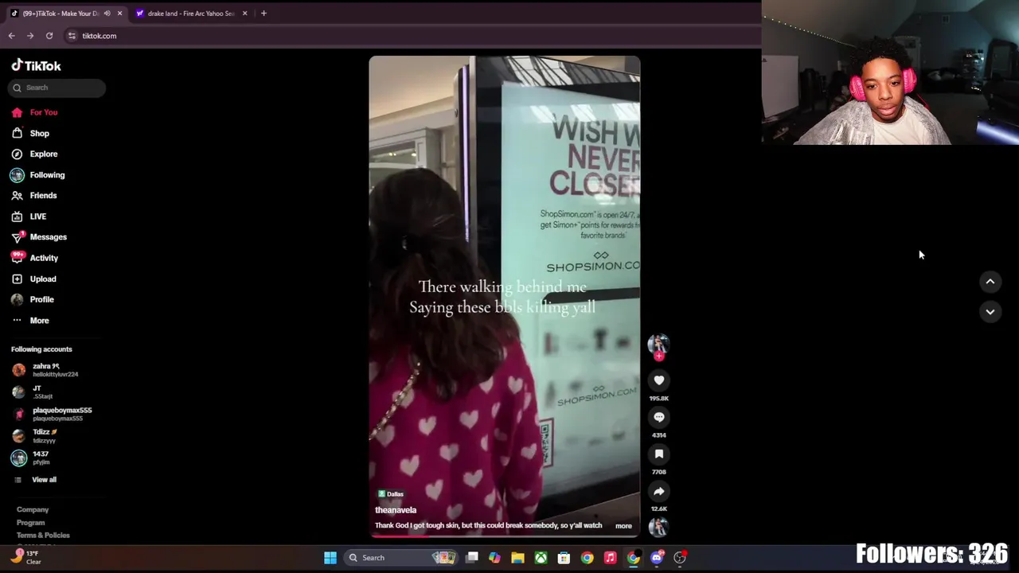Follow creator via plus badge

pyautogui.click(x=658, y=356)
